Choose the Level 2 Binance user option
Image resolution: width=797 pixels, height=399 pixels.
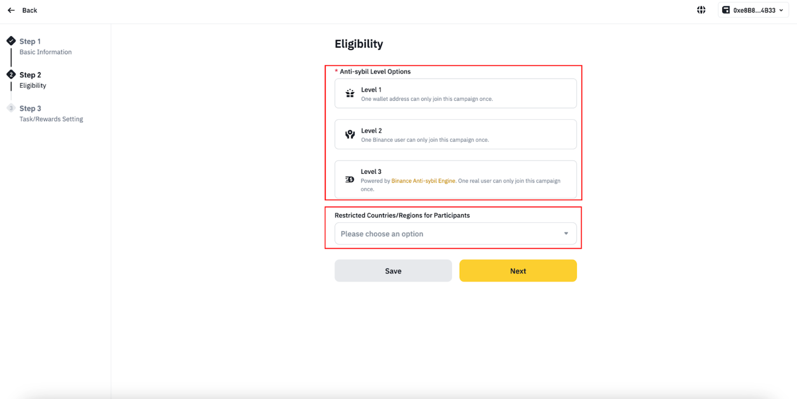click(x=455, y=134)
